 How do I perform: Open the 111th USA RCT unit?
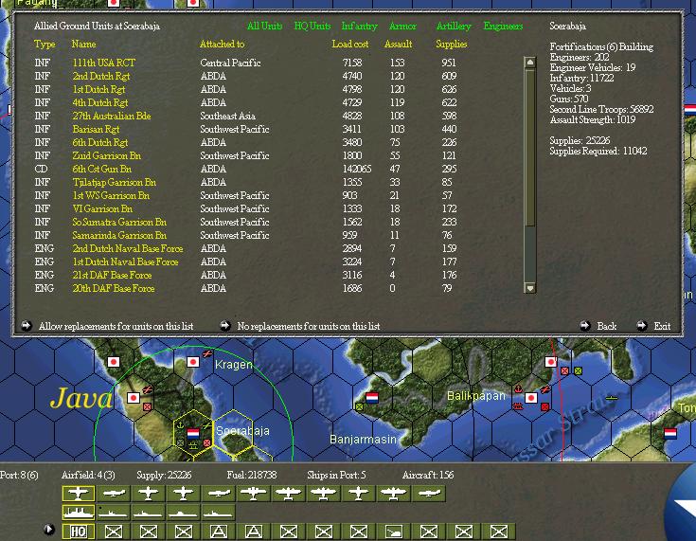pos(104,63)
